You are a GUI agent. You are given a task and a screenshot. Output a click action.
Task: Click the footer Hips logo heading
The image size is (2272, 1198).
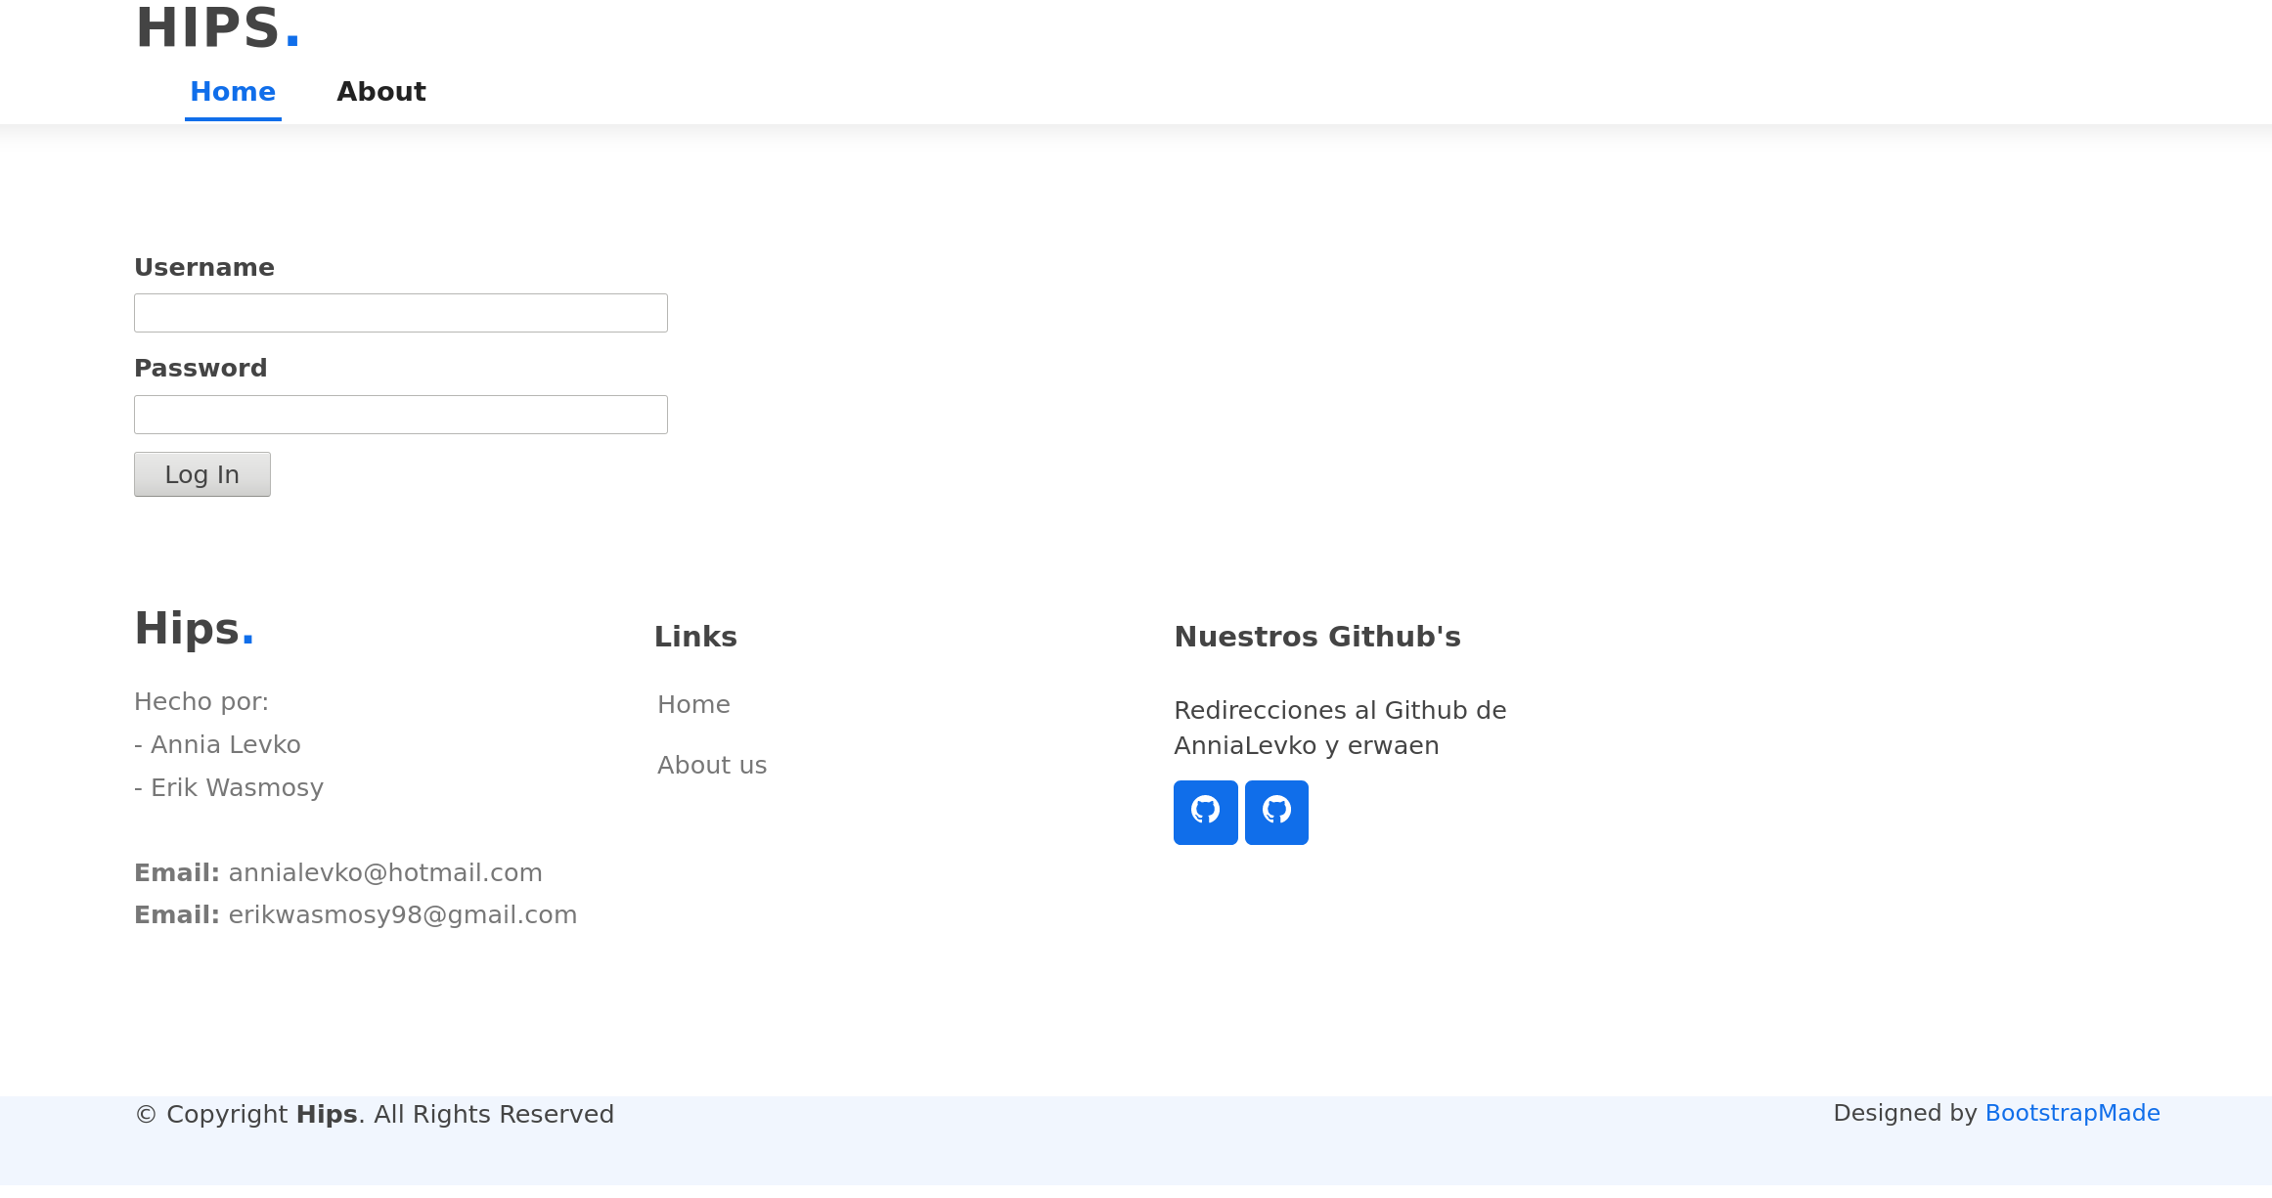pos(194,628)
